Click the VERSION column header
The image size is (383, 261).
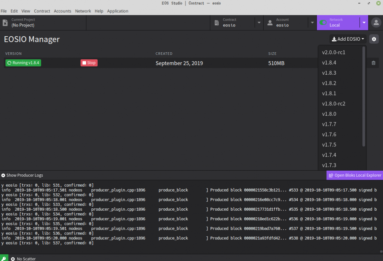coord(13,54)
